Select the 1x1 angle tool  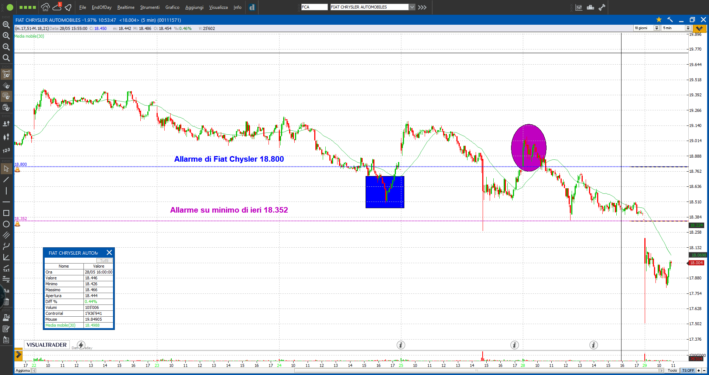[x=6, y=268]
